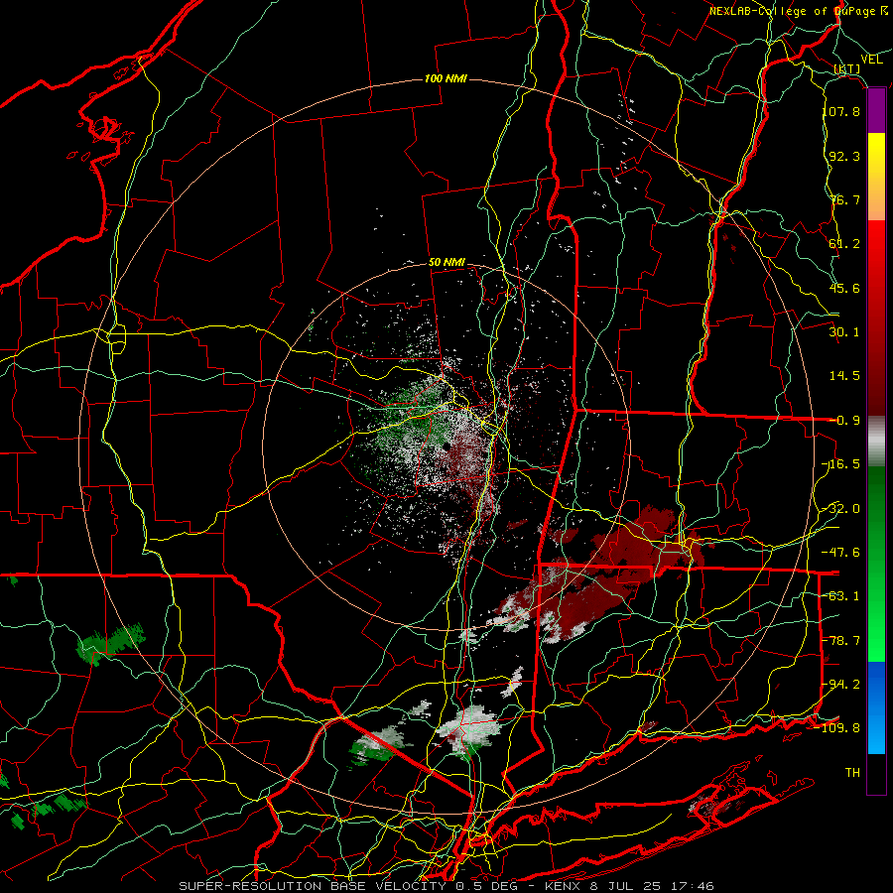Select the -78.7 legend value
The height and width of the screenshot is (893, 893).
[841, 641]
